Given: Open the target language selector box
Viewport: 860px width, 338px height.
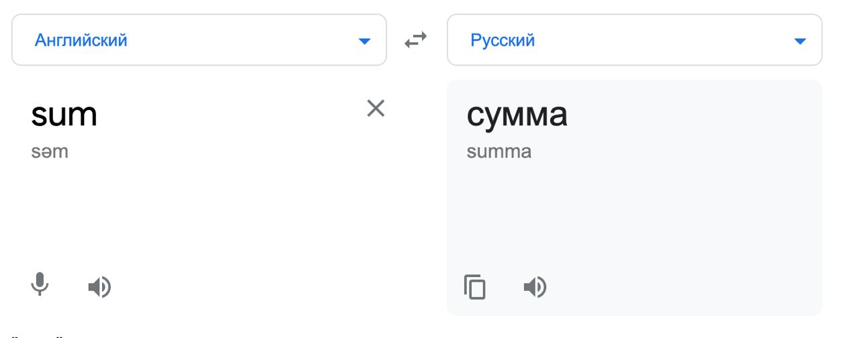Looking at the screenshot, I should (x=634, y=40).
